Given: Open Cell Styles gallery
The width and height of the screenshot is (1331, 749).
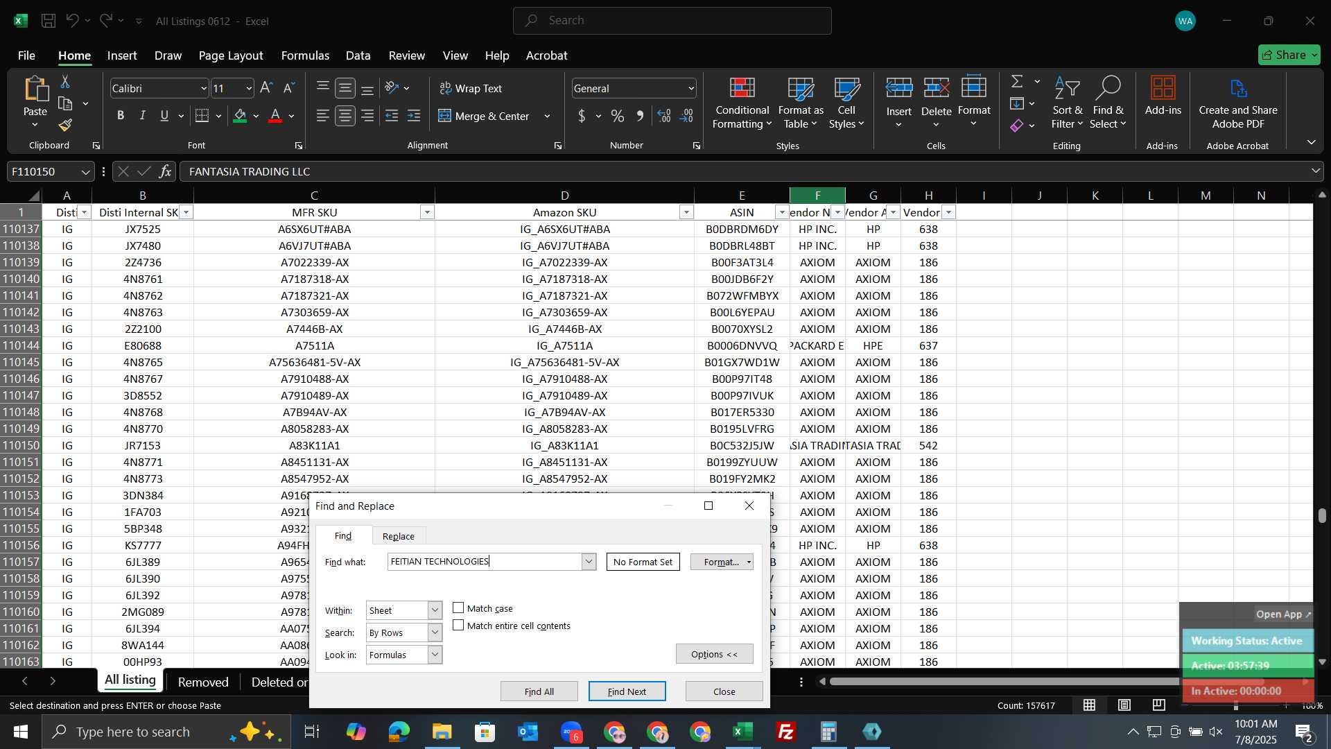Looking at the screenshot, I should coord(846,103).
